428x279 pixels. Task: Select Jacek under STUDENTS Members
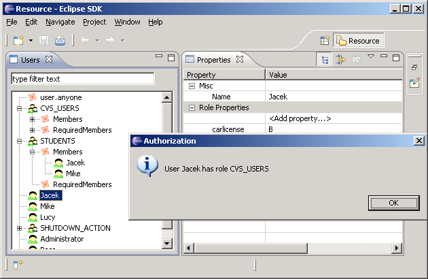(x=75, y=163)
